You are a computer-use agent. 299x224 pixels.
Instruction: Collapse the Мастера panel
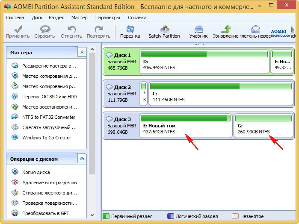[x=82, y=52]
